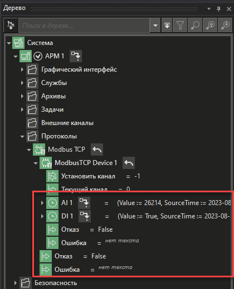Click the search previous (up arrow) icon
The height and width of the screenshot is (289, 234).
210,25
